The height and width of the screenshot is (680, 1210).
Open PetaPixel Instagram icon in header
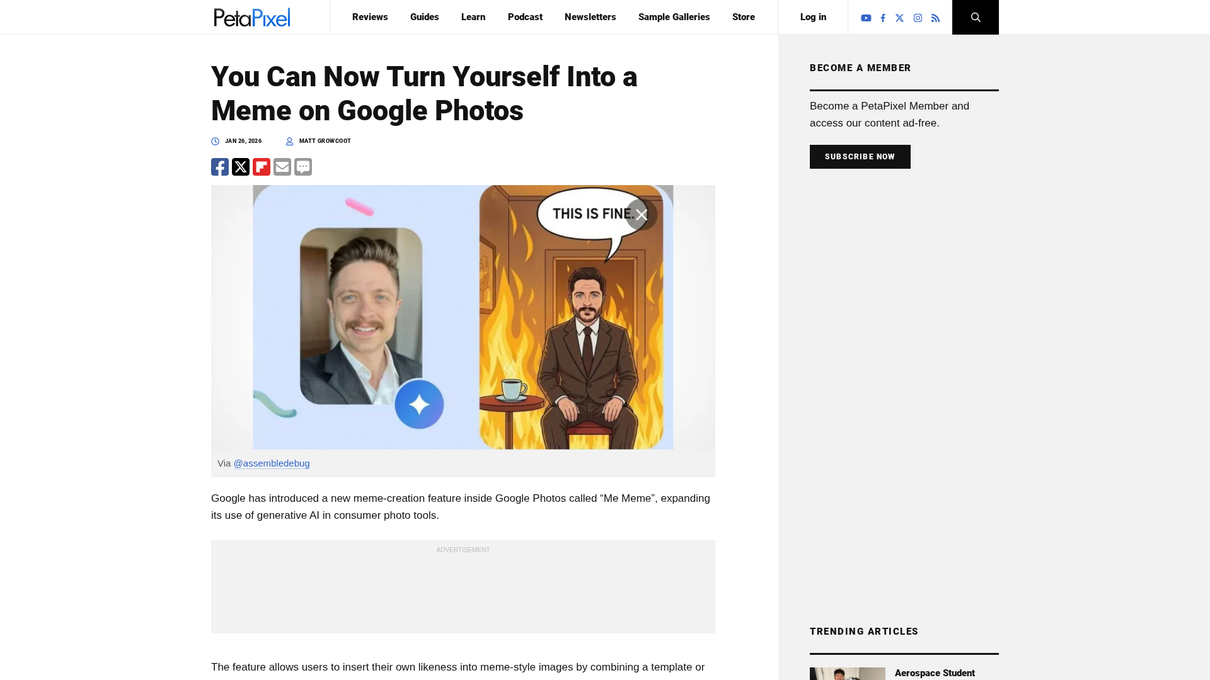tap(918, 18)
